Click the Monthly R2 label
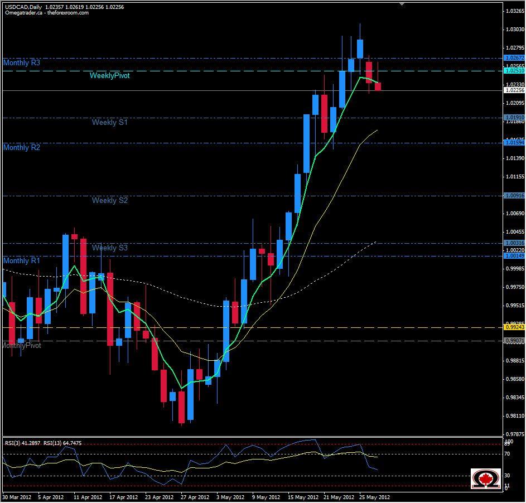526x503 pixels. tap(21, 147)
